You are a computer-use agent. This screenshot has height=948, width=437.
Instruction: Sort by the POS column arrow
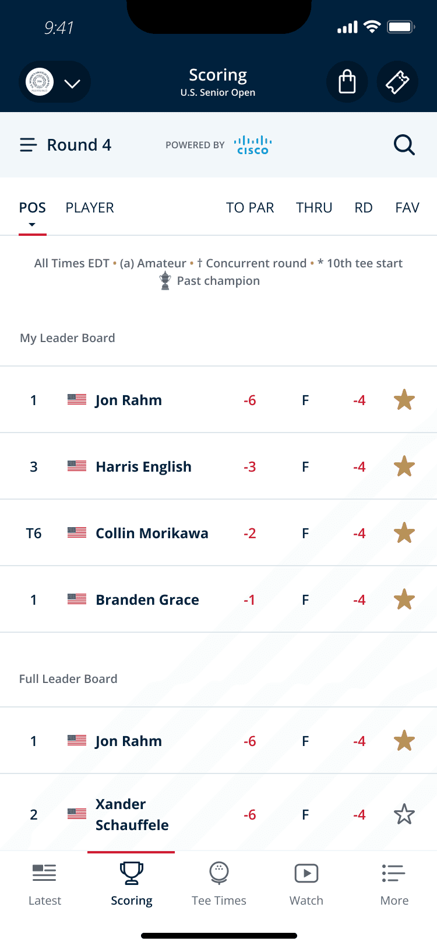tap(32, 225)
